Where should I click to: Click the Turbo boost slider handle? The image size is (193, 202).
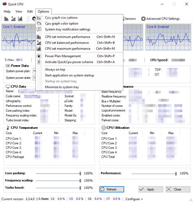point(80,188)
